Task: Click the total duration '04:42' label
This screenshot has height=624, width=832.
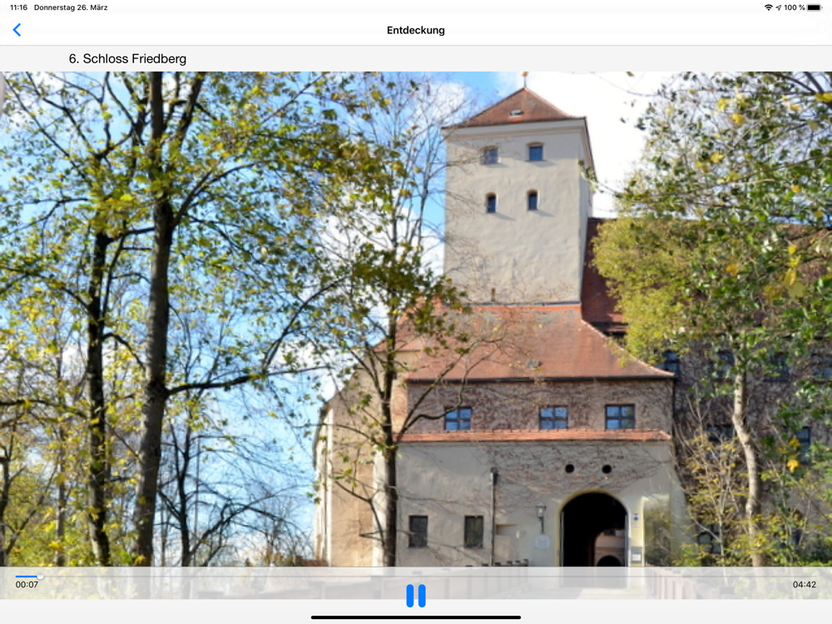Action: [805, 585]
